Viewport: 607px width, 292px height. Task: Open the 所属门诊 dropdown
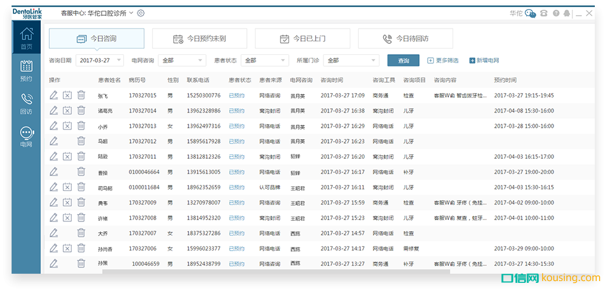coord(351,60)
